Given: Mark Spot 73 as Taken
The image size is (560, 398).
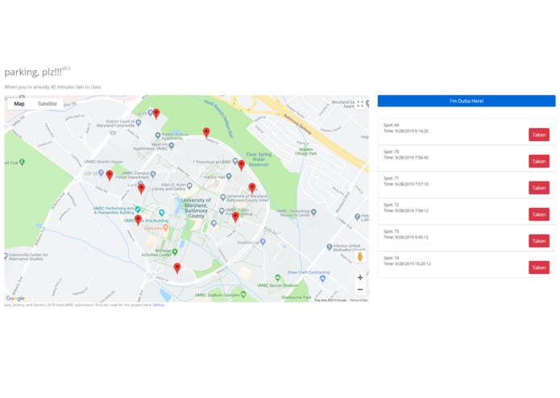Looking at the screenshot, I should 539,241.
